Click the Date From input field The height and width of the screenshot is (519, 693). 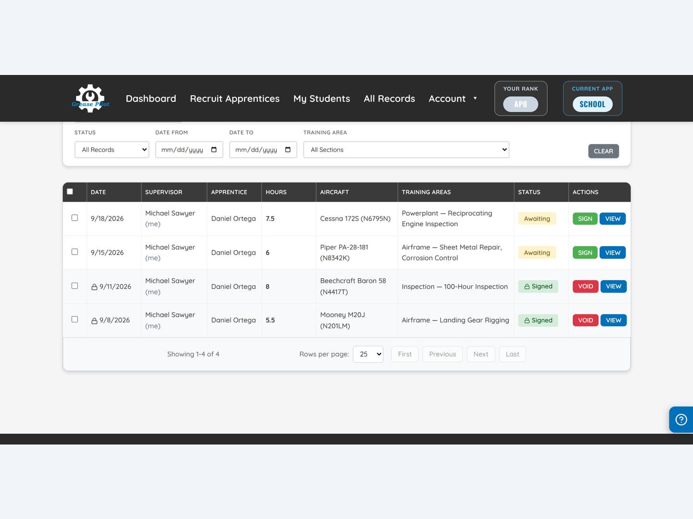tap(189, 149)
